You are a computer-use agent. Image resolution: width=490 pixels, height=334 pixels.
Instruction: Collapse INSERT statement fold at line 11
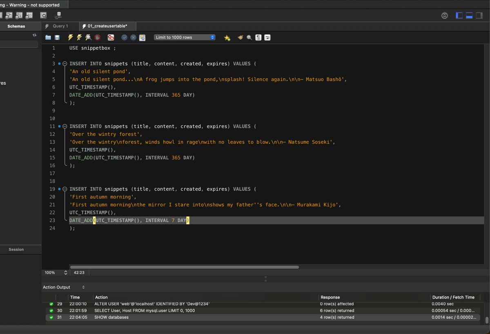pos(65,126)
